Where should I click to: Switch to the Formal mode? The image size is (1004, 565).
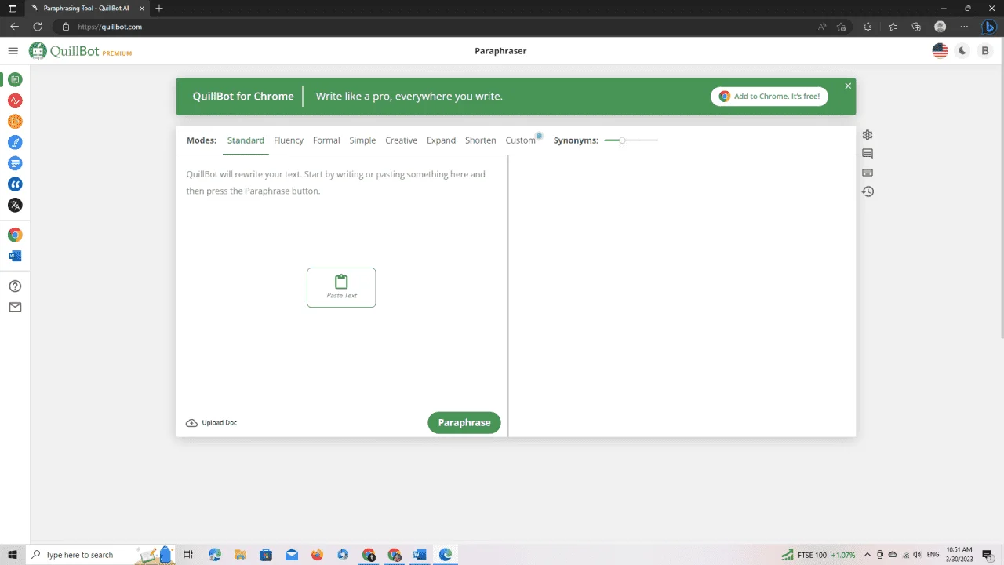click(x=326, y=140)
